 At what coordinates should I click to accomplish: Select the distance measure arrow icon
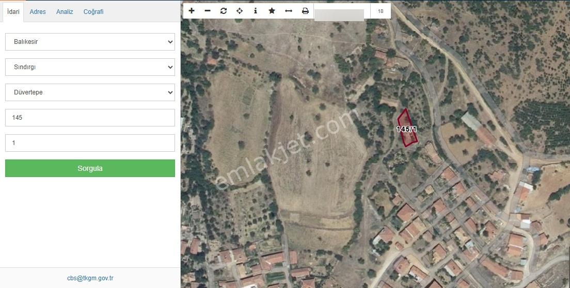coord(288,11)
